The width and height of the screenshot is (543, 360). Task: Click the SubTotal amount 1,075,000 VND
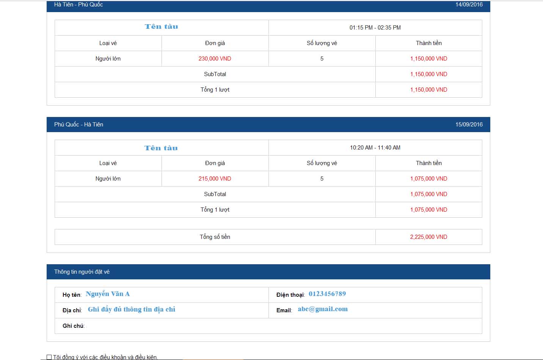428,194
